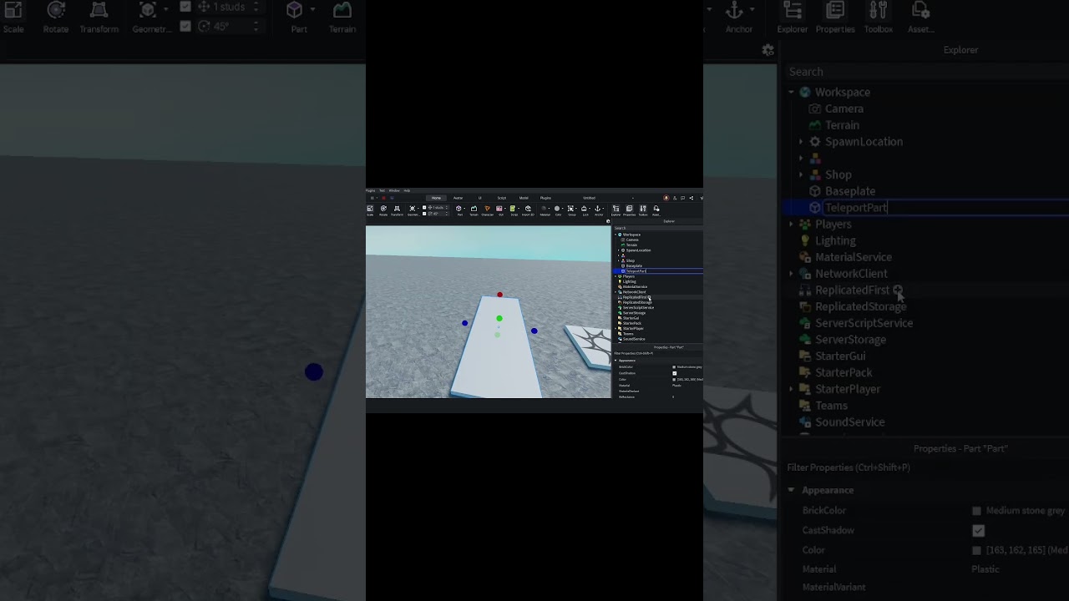Click Import 3D in the small Studio window
Viewport: 1069px width, 601px height.
(528, 210)
